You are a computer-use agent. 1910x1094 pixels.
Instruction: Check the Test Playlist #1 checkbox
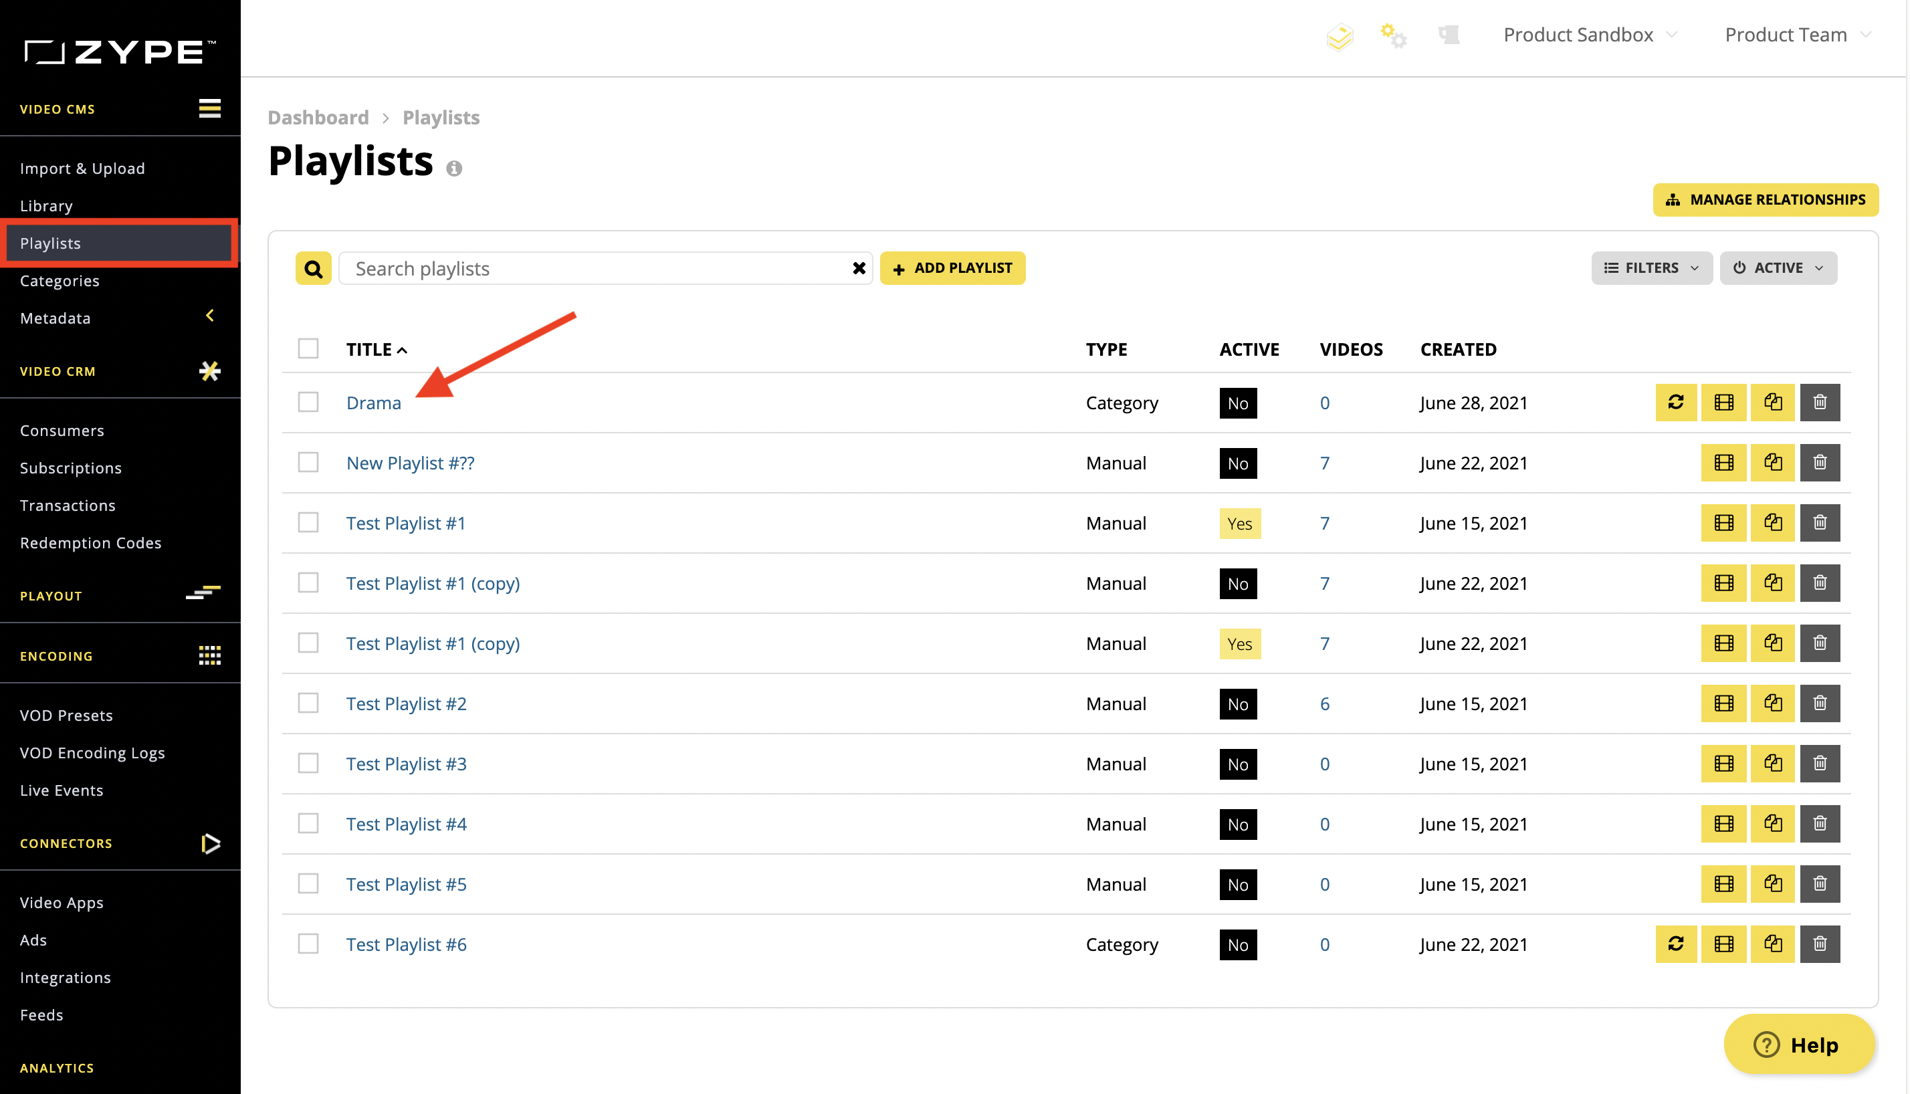(308, 522)
